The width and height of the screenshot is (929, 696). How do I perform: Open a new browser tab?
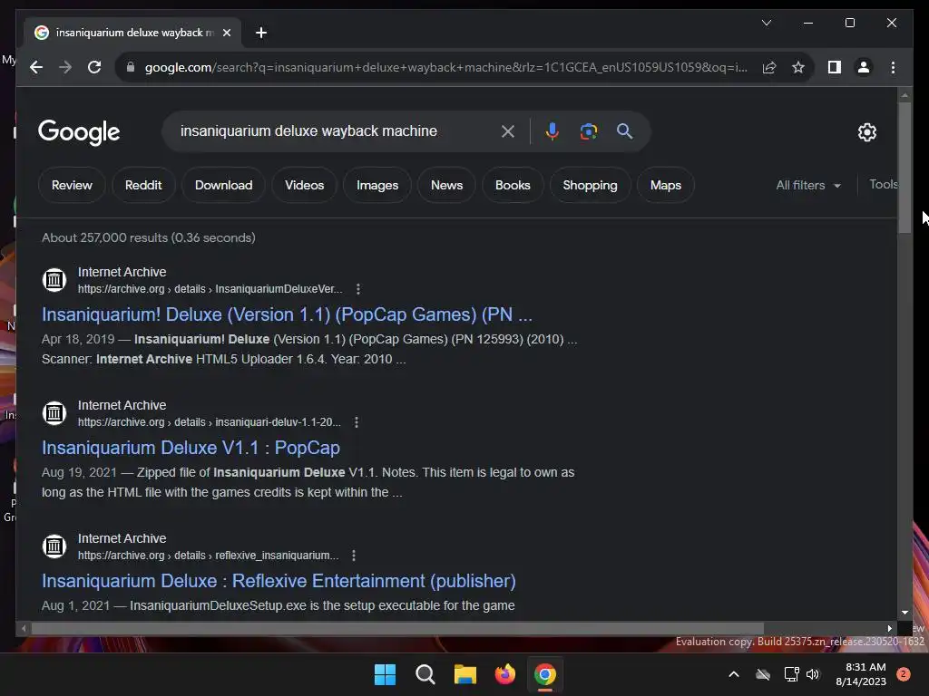(260, 33)
